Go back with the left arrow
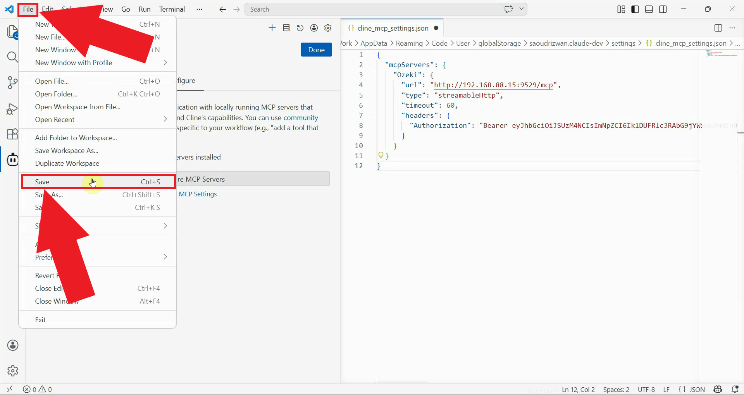Image resolution: width=744 pixels, height=395 pixels. [x=222, y=9]
